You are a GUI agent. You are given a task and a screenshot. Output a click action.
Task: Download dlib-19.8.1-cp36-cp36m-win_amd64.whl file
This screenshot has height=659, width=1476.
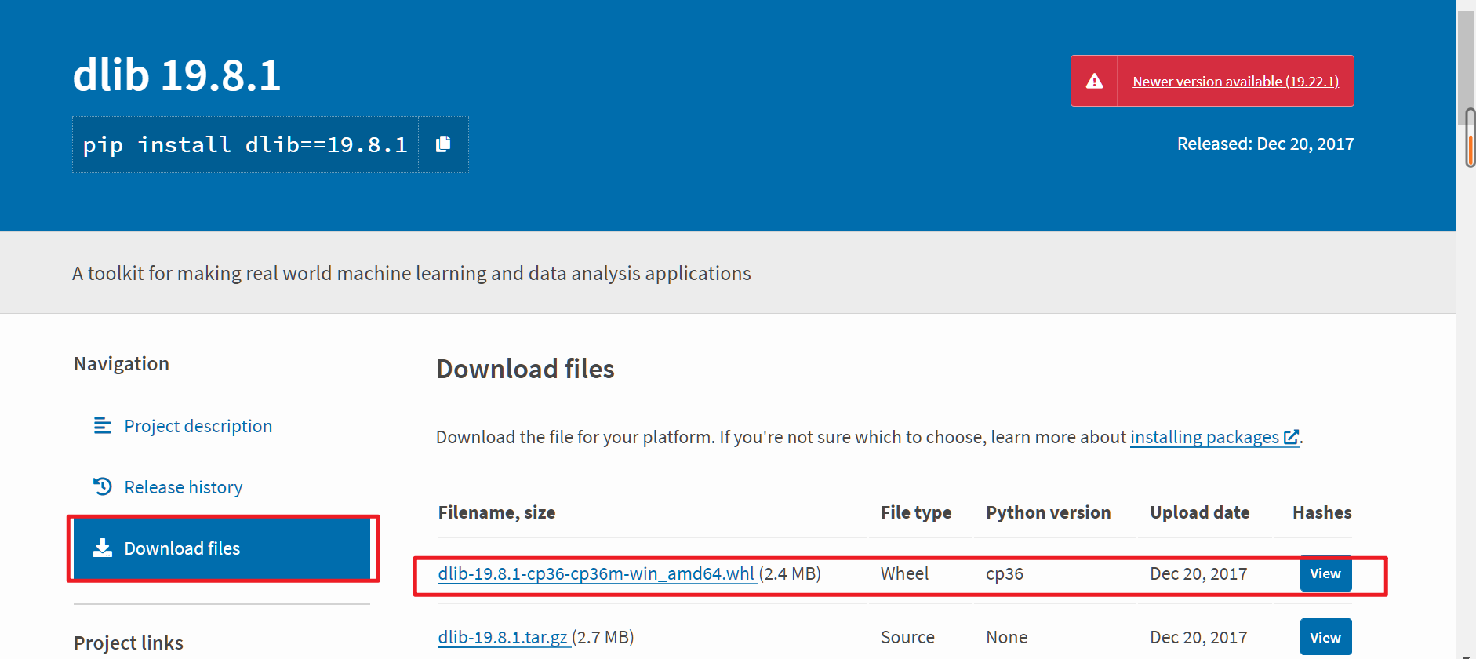tap(596, 573)
